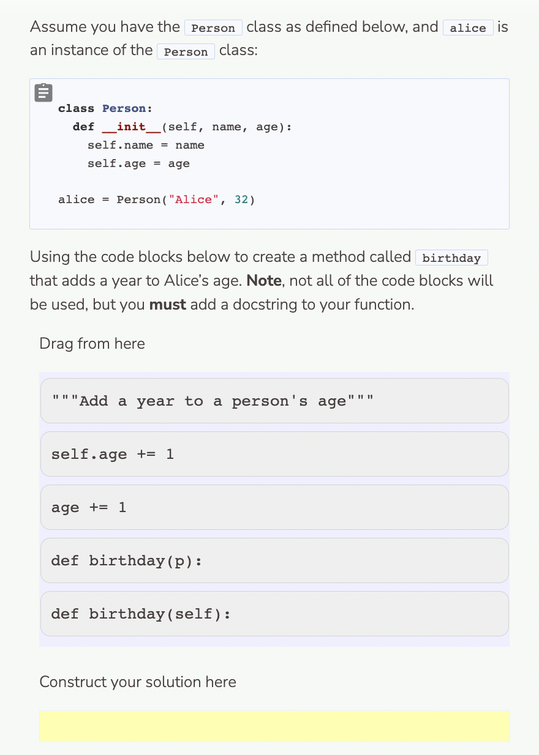Click the 'Construct your solution here' heading
539x755 pixels.
[138, 682]
